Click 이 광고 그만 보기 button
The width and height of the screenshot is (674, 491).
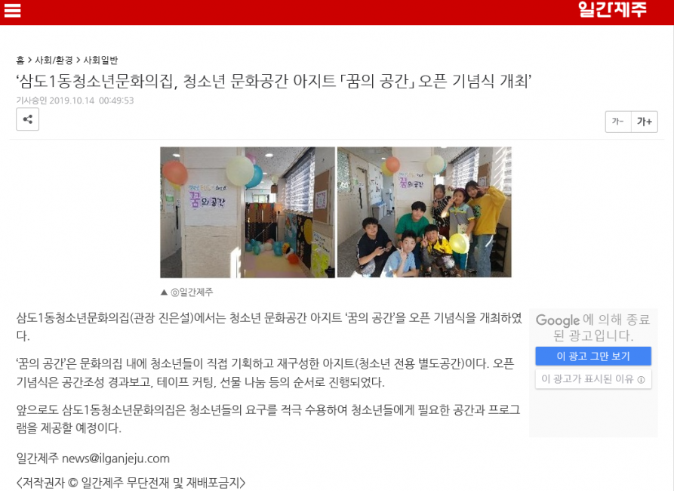(x=593, y=356)
